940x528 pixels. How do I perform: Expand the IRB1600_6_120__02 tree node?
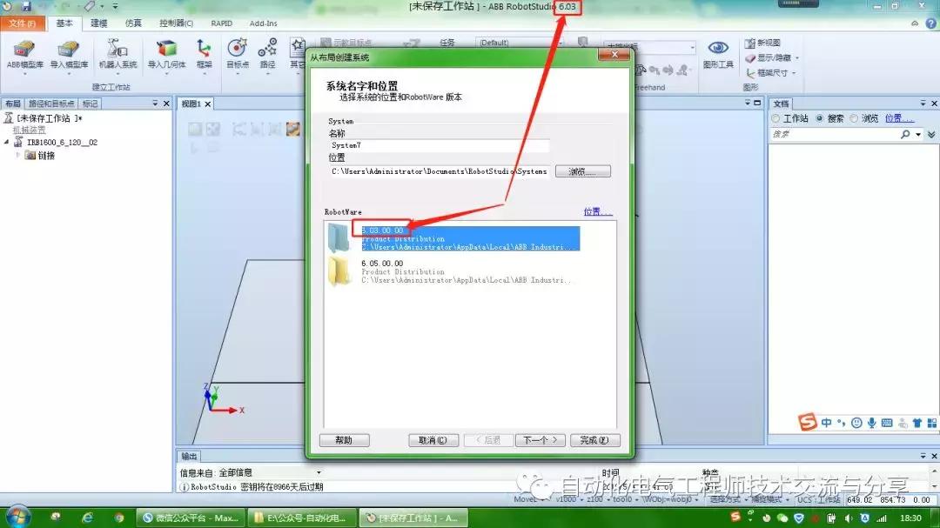[6, 142]
